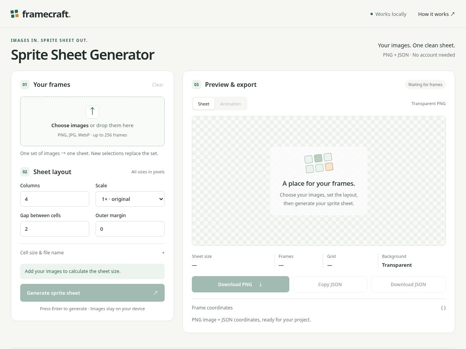Click the All sizes in pixels note

148,172
